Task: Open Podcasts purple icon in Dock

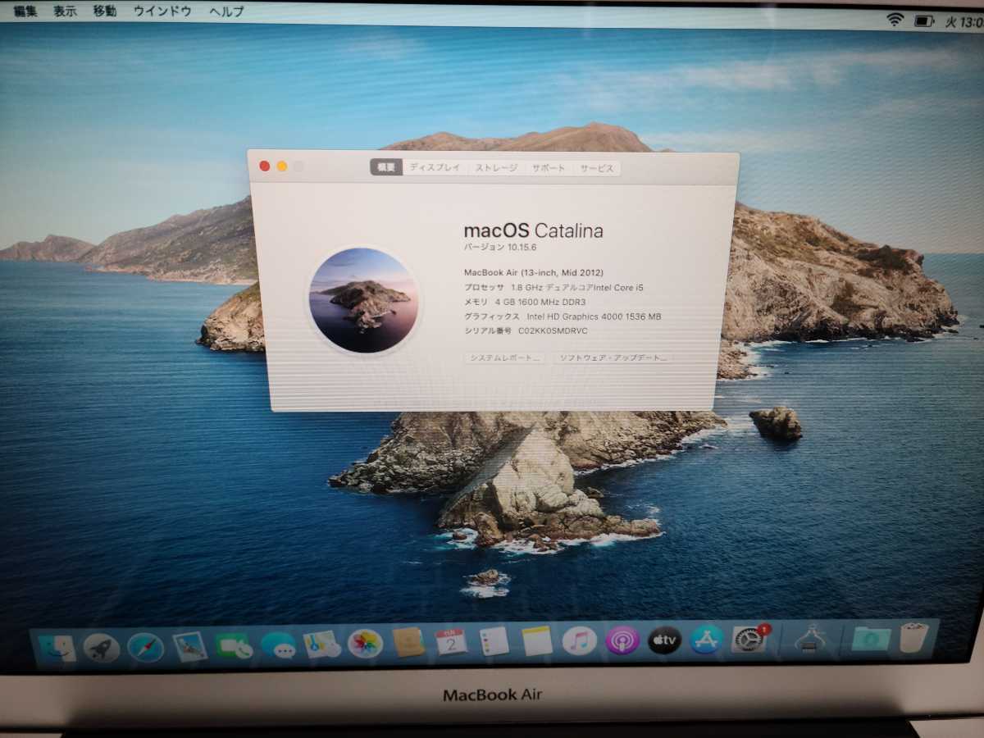Action: click(x=622, y=640)
